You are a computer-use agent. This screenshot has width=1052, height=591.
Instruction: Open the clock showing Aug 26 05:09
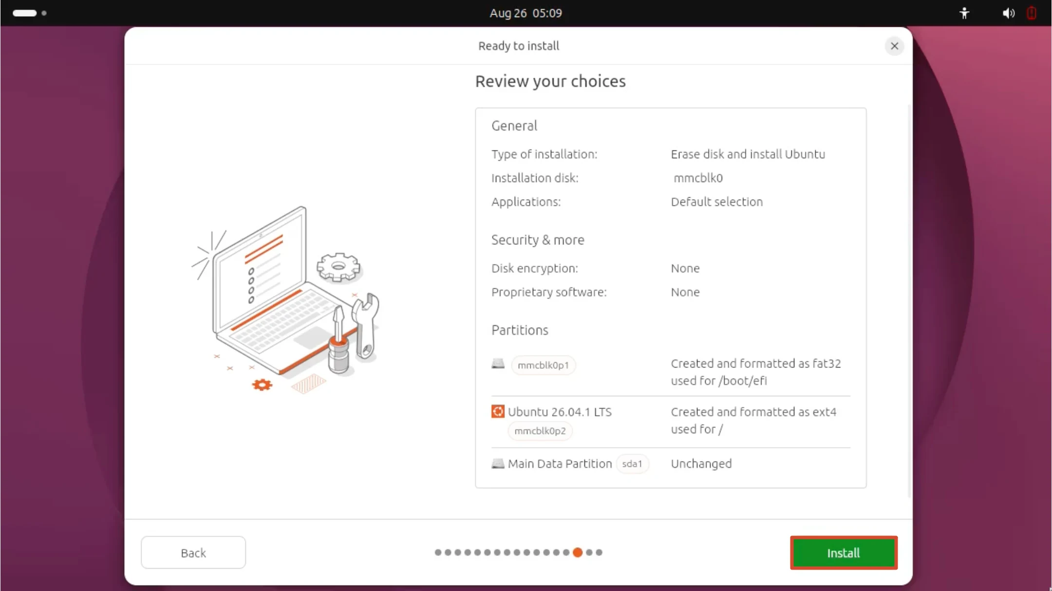526,13
